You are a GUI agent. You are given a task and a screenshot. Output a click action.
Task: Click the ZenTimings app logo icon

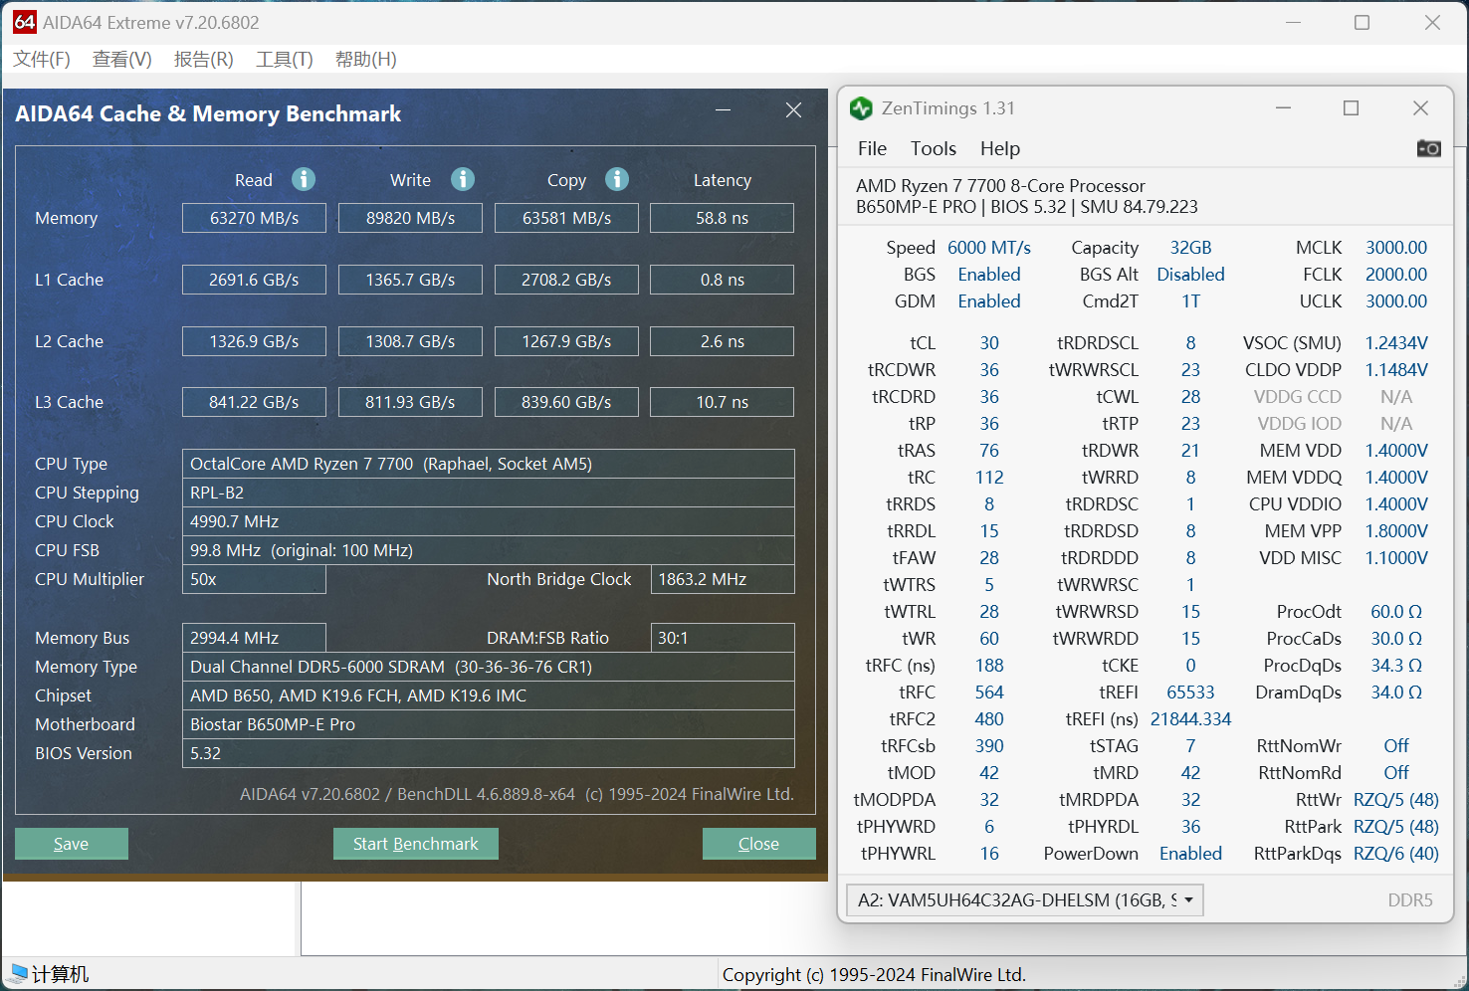click(861, 108)
